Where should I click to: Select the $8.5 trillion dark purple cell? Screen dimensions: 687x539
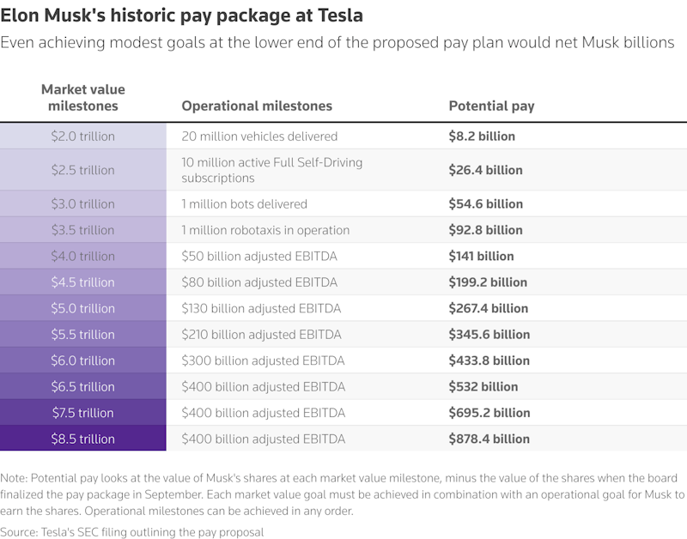[x=83, y=439]
